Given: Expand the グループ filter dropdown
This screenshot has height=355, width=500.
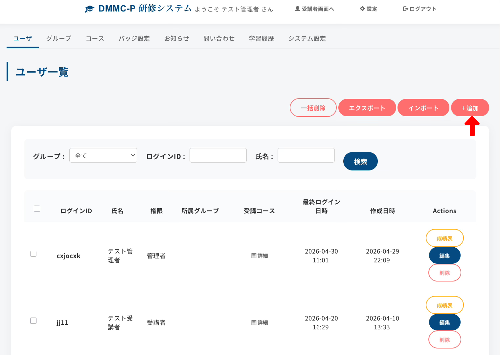Looking at the screenshot, I should pyautogui.click(x=103, y=155).
